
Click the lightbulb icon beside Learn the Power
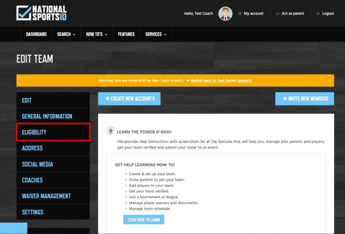[x=111, y=131]
